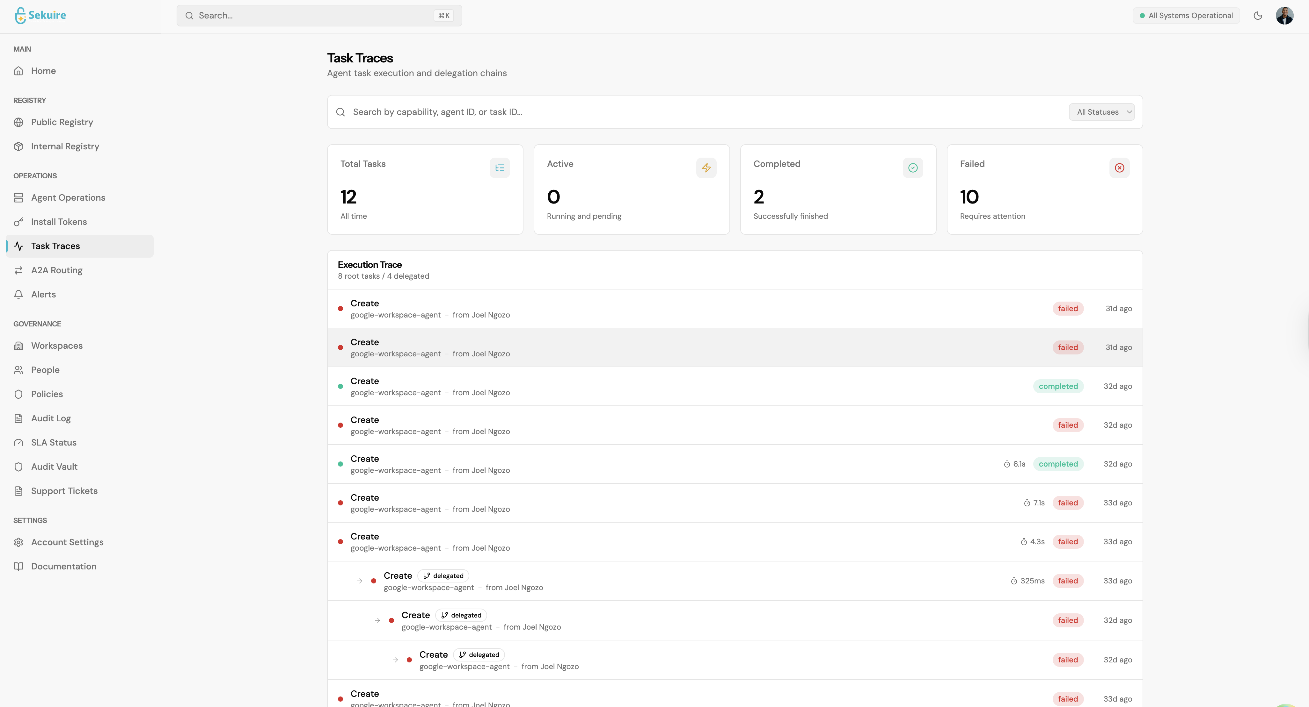Click the lightning icon on the Active card
This screenshot has width=1309, height=707.
tap(706, 168)
